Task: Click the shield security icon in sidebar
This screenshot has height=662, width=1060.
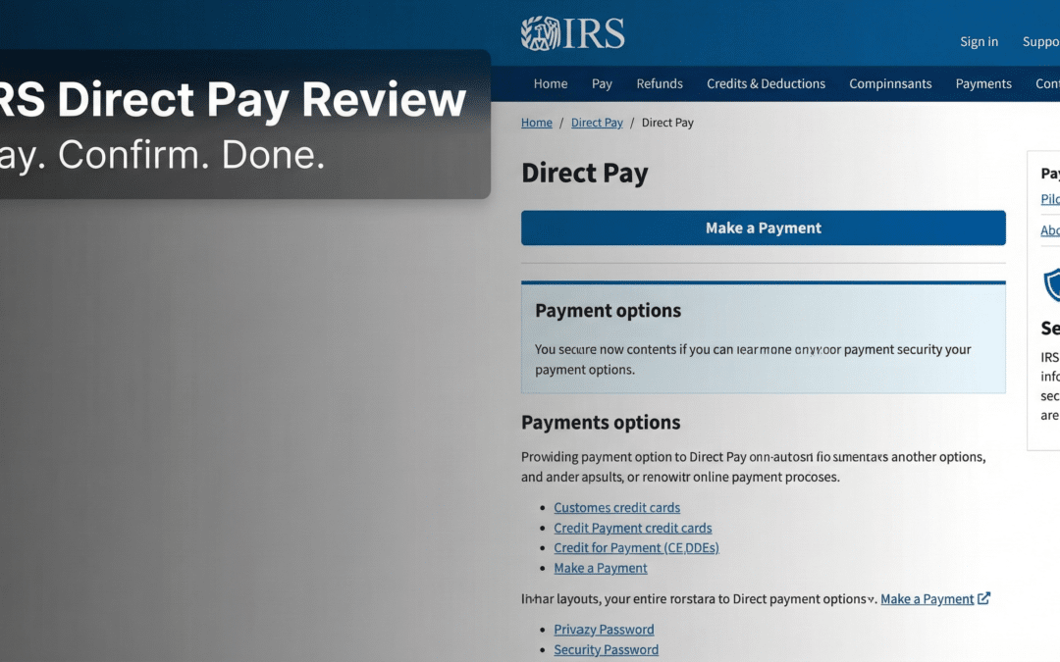Action: click(1052, 283)
